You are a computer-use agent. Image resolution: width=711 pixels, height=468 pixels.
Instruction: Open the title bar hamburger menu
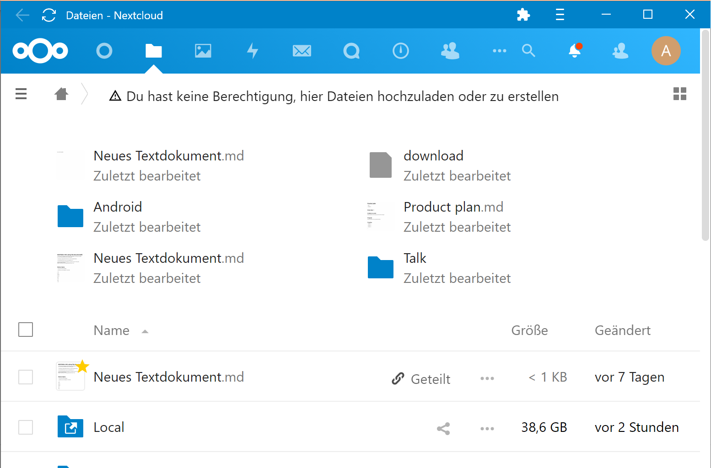(x=560, y=15)
